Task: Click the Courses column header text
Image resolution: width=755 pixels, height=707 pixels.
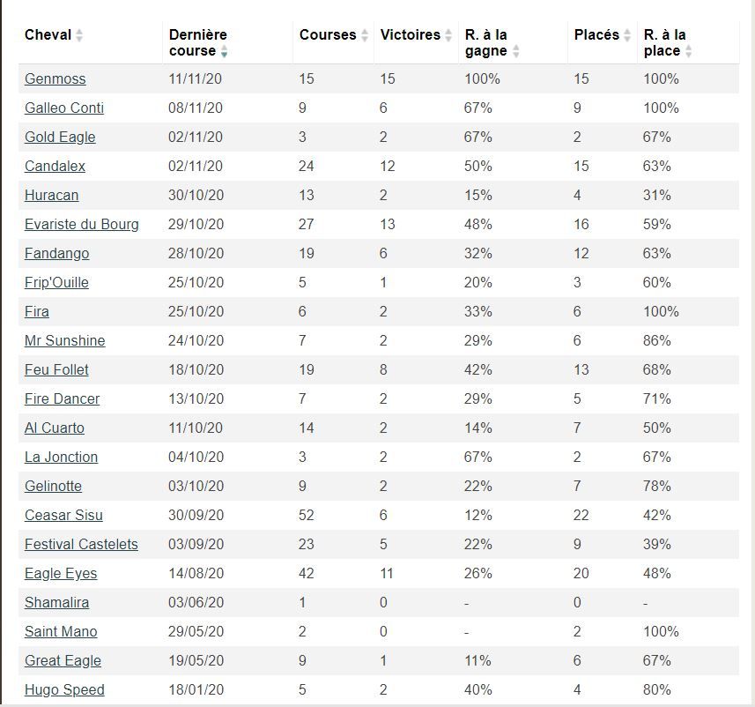Action: click(x=328, y=34)
